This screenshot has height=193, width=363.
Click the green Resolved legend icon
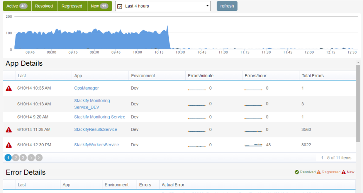coord(297,172)
